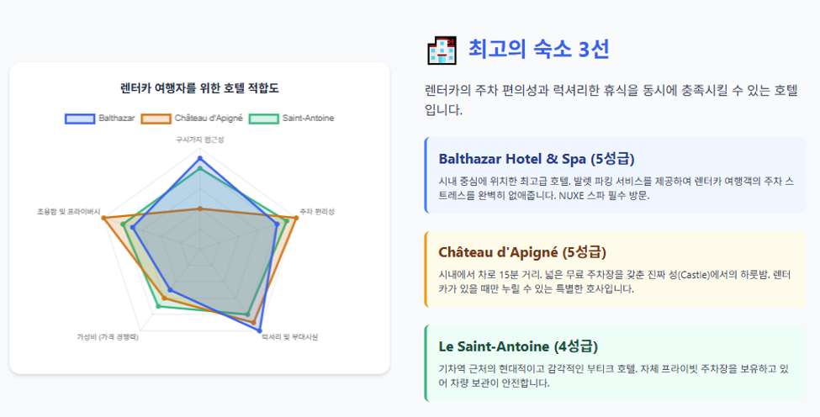Click the 주차 편리성 axis label
This screenshot has height=417, width=820.
pos(317,212)
